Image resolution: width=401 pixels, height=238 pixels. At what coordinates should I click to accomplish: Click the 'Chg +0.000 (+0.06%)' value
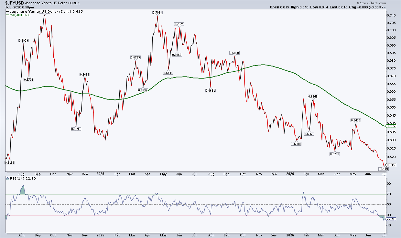(365, 7)
